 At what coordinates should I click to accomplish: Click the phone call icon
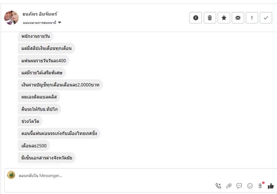(218, 186)
